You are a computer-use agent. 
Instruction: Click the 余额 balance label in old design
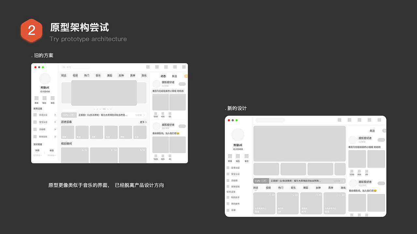[37, 150]
